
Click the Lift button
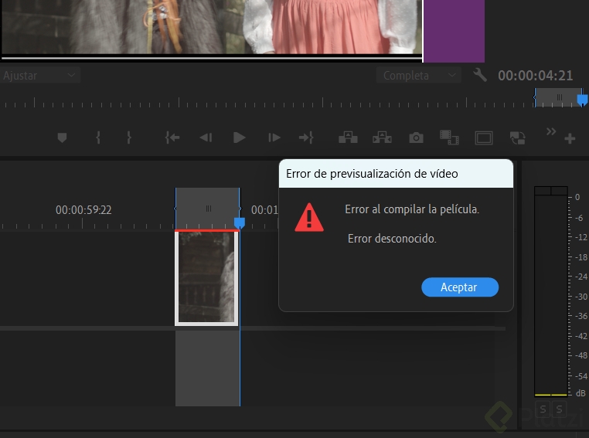[348, 138]
